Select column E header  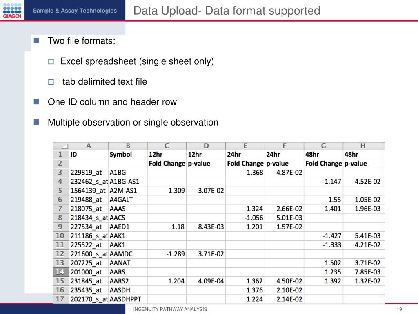(x=245, y=146)
